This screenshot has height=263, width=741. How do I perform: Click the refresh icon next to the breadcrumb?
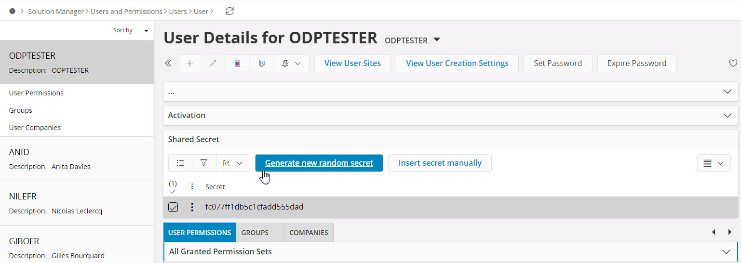pos(230,11)
